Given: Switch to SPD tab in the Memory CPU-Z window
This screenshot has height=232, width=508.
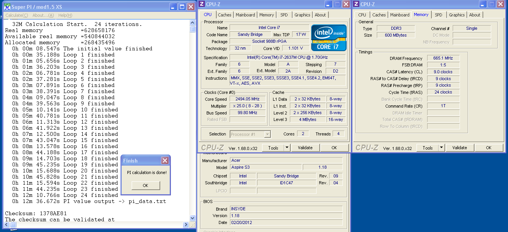Looking at the screenshot, I should 439,15.
